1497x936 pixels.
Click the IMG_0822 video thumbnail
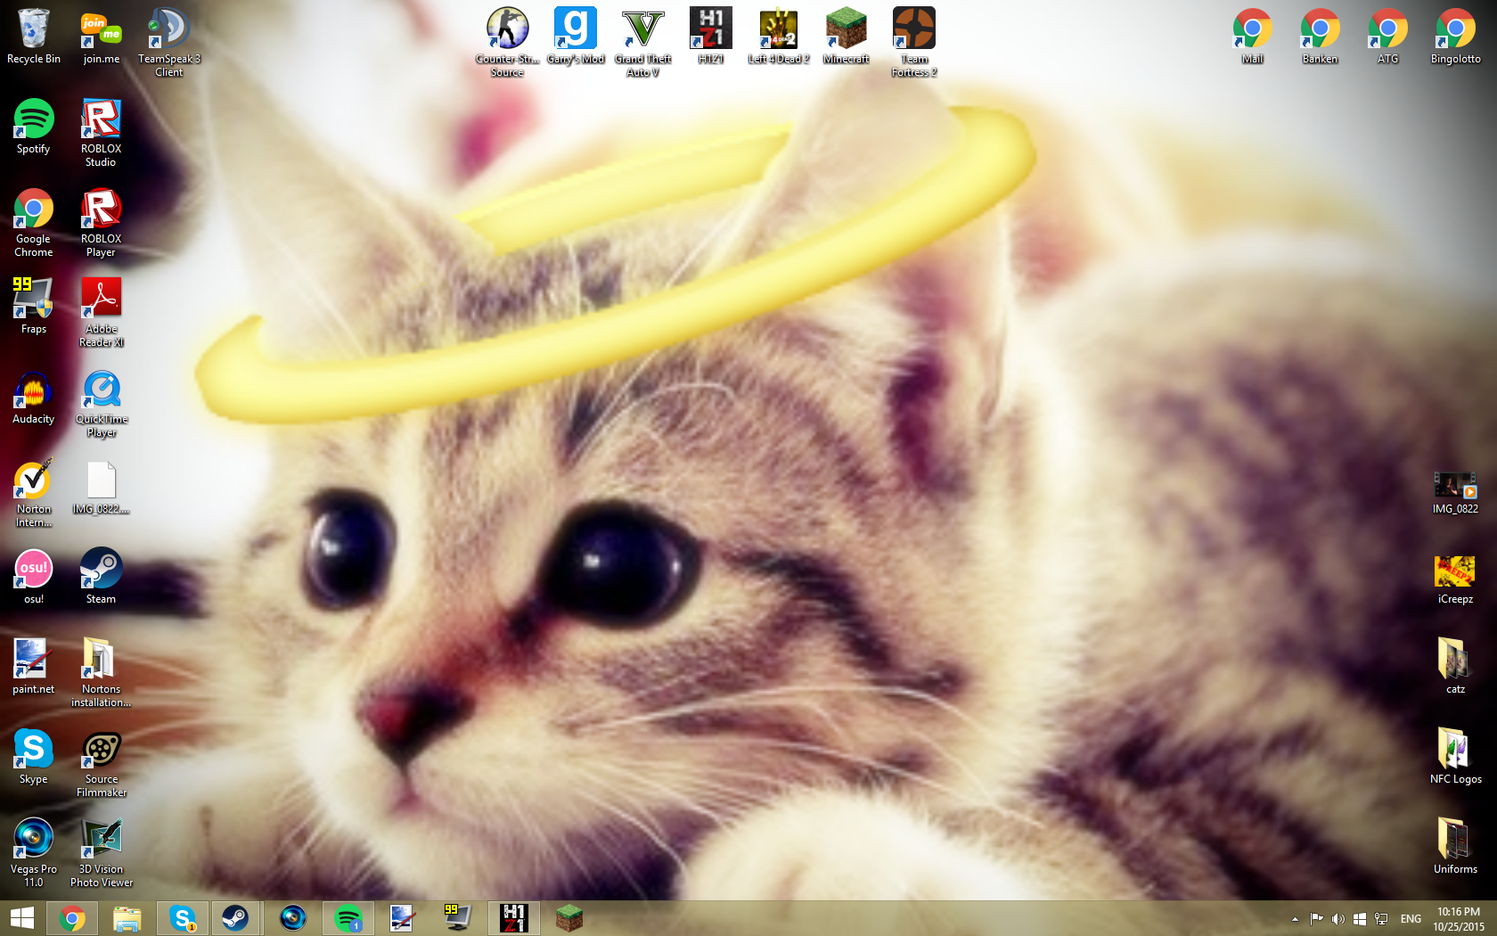1455,486
